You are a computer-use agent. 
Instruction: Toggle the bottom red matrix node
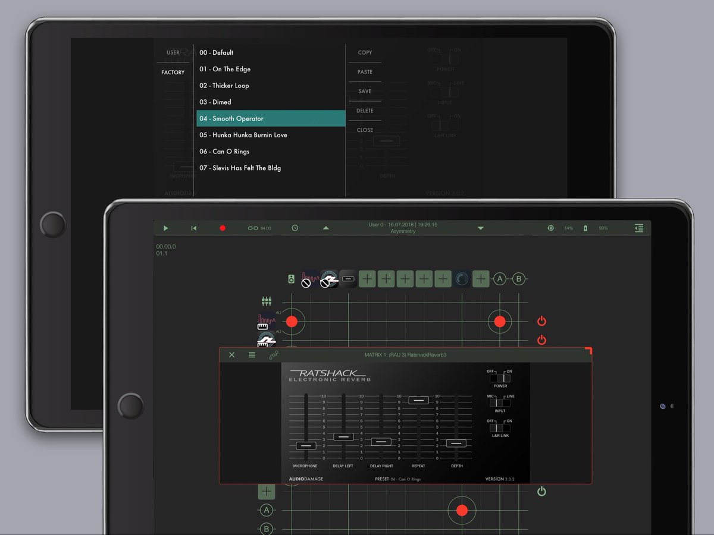click(x=462, y=511)
